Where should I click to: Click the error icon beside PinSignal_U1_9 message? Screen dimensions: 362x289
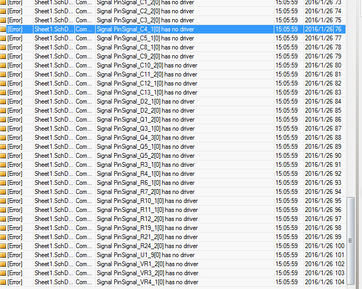pyautogui.click(x=3, y=255)
